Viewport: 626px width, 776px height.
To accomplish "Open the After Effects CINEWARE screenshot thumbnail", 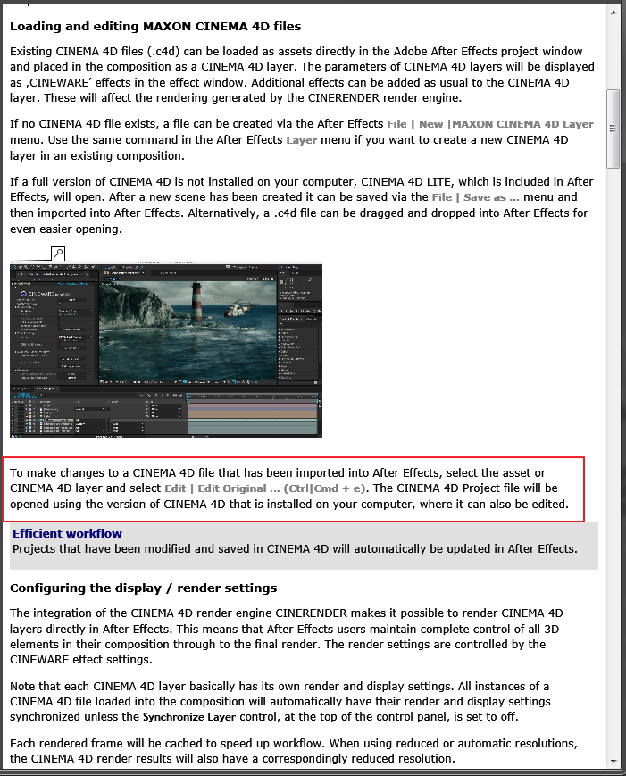I will coord(166,351).
